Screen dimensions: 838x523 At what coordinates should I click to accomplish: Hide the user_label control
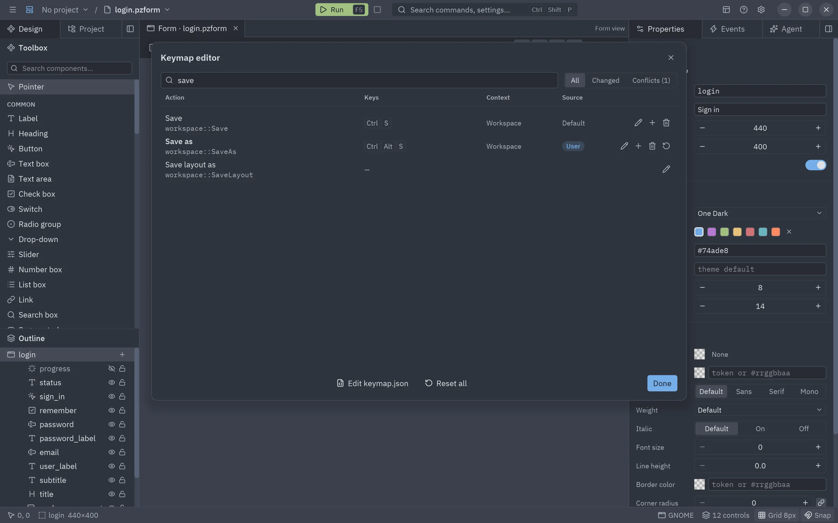tap(111, 466)
